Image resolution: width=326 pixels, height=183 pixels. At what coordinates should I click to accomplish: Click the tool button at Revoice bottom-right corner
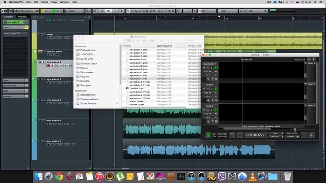coord(311,135)
